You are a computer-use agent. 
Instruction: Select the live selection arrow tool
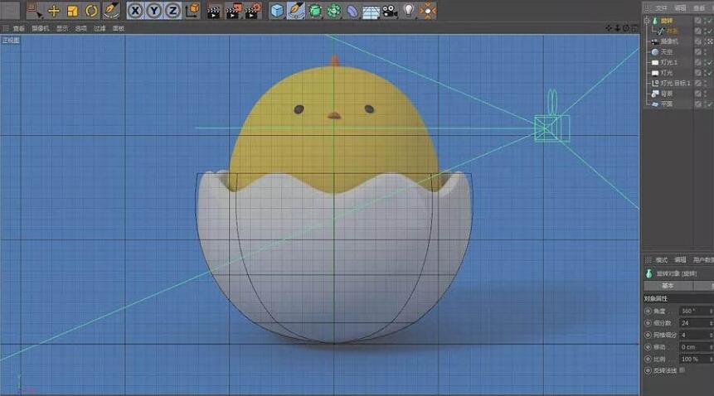click(x=35, y=11)
